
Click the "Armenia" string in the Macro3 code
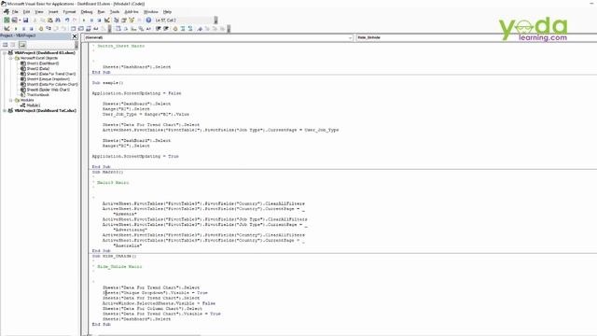click(x=125, y=214)
